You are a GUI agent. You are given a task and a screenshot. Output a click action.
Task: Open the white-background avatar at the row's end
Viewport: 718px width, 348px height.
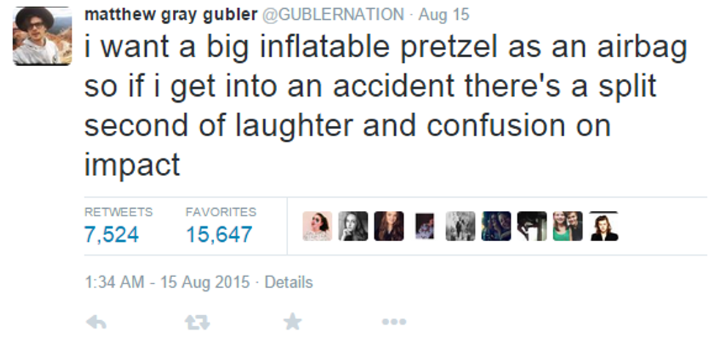click(x=604, y=226)
